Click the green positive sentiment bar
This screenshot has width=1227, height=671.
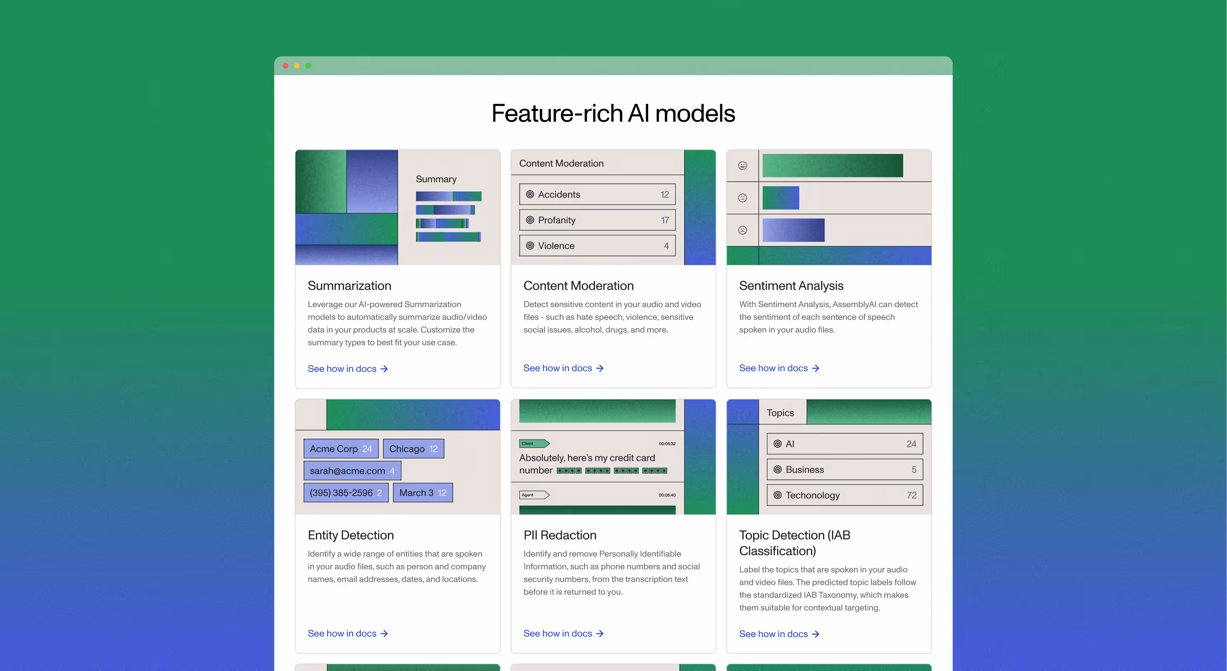[832, 165]
